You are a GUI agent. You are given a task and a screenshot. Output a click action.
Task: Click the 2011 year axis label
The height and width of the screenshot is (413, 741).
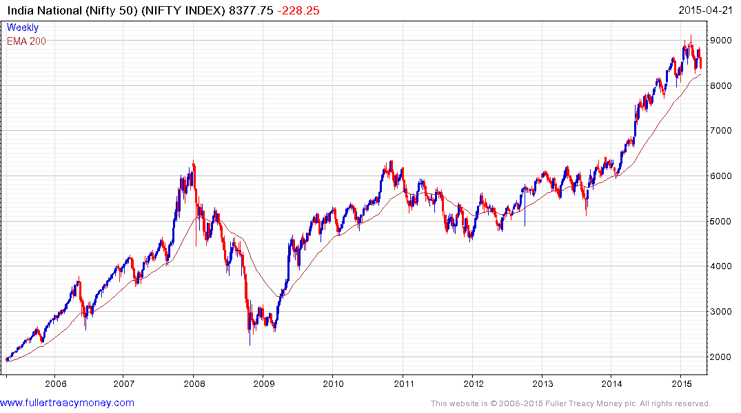point(403,383)
